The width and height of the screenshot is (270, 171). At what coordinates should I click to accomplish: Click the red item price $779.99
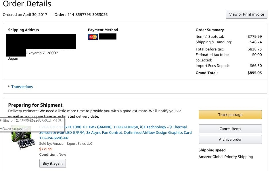(46, 149)
